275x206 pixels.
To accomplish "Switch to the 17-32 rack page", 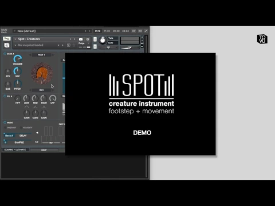I will click(x=107, y=31).
